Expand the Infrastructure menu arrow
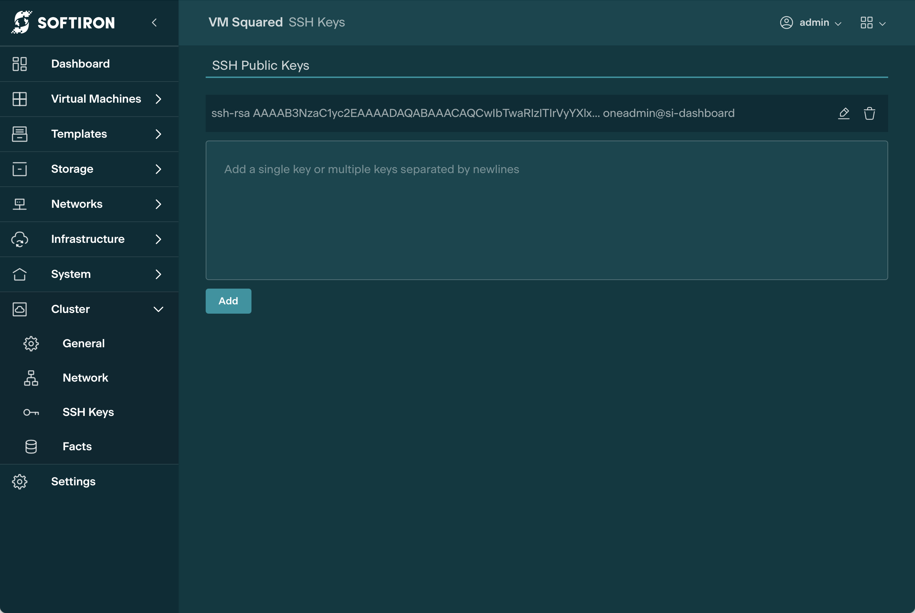The image size is (915, 613). 158,239
